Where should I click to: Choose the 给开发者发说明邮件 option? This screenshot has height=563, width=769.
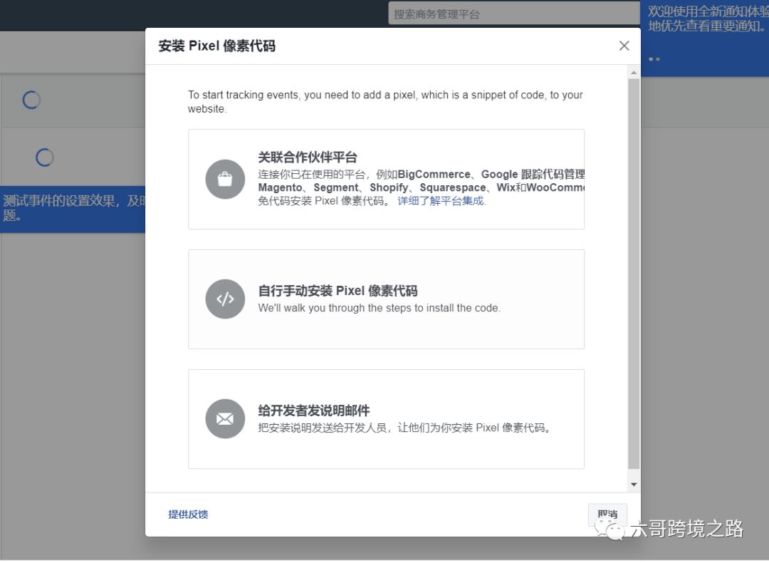386,419
